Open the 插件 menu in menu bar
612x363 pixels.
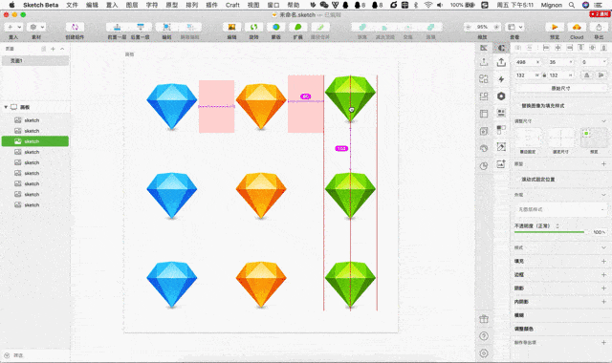coord(211,5)
